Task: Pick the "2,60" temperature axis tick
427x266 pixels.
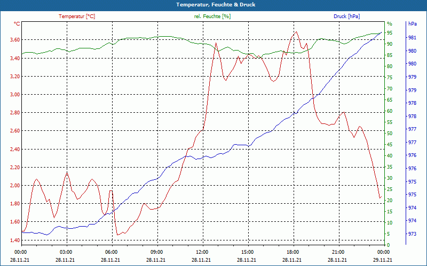Action: tap(15, 131)
